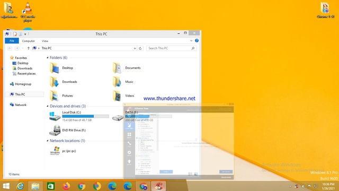Open the Desktop folder under Folders
Screen dimensions: 339x191
click(55, 68)
